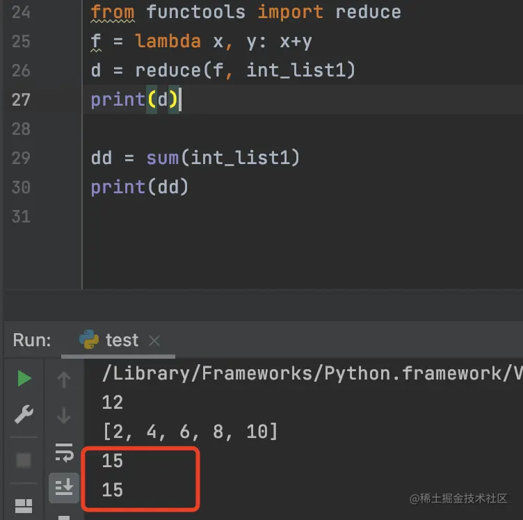The height and width of the screenshot is (520, 523).
Task: Click 'from functools import reduce' line
Action: (x=246, y=13)
